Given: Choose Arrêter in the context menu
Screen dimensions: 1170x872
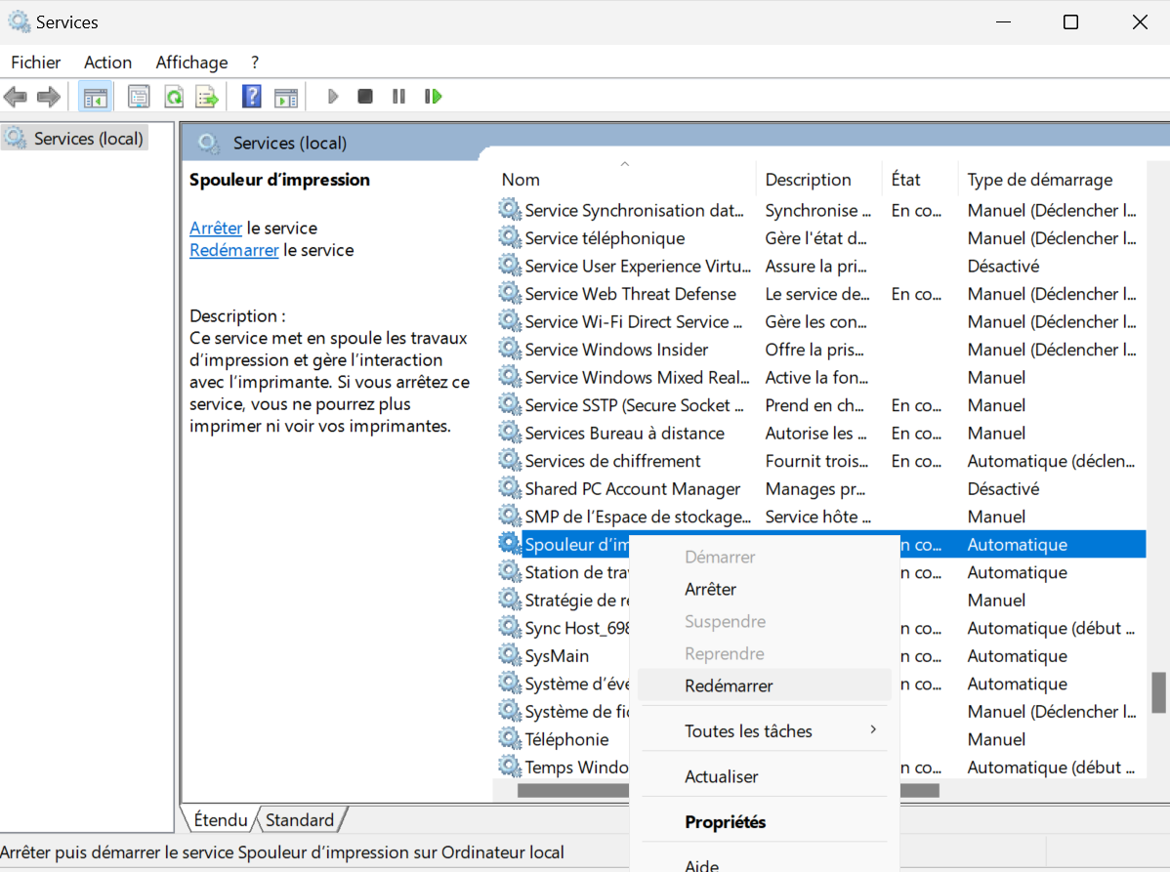Looking at the screenshot, I should point(765,589).
